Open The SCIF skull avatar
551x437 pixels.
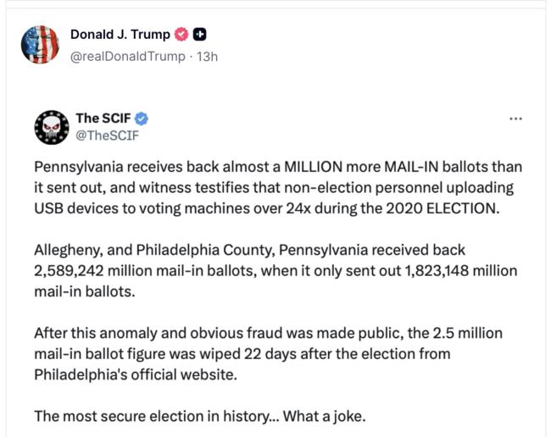(x=51, y=126)
